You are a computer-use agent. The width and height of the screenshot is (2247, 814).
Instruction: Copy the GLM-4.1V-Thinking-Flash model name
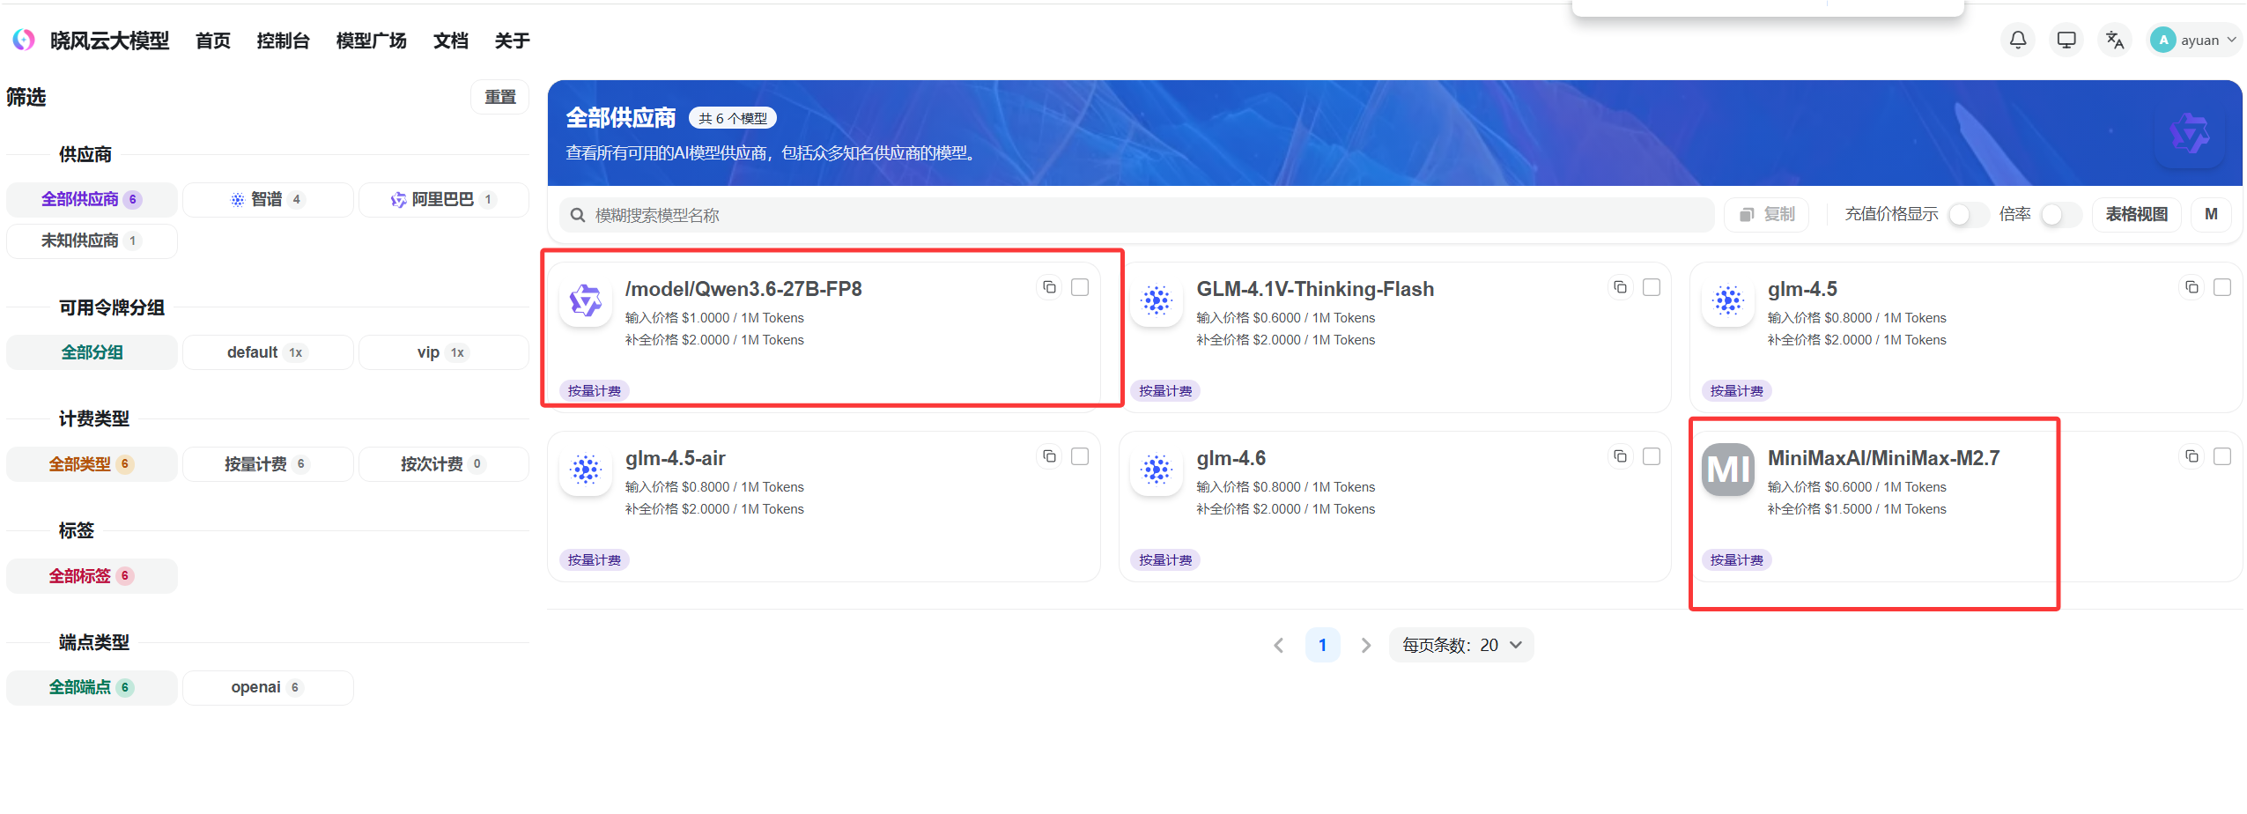[1620, 287]
